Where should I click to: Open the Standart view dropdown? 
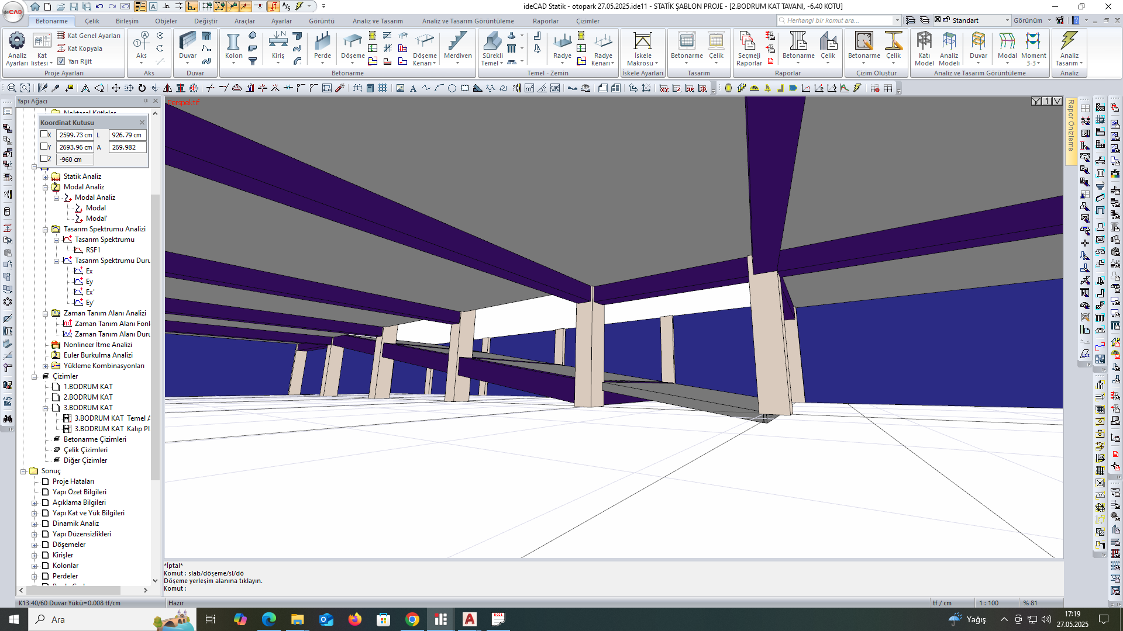1007,20
